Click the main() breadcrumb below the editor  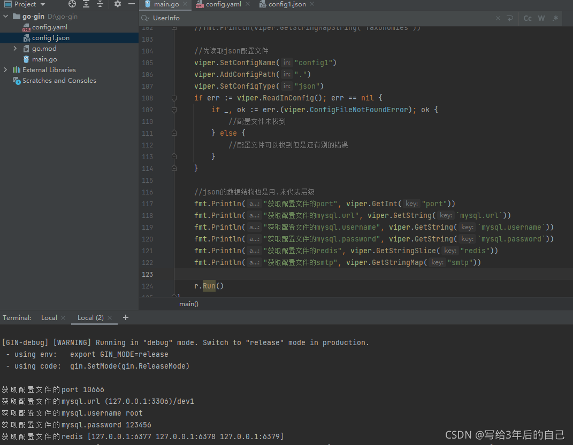188,303
